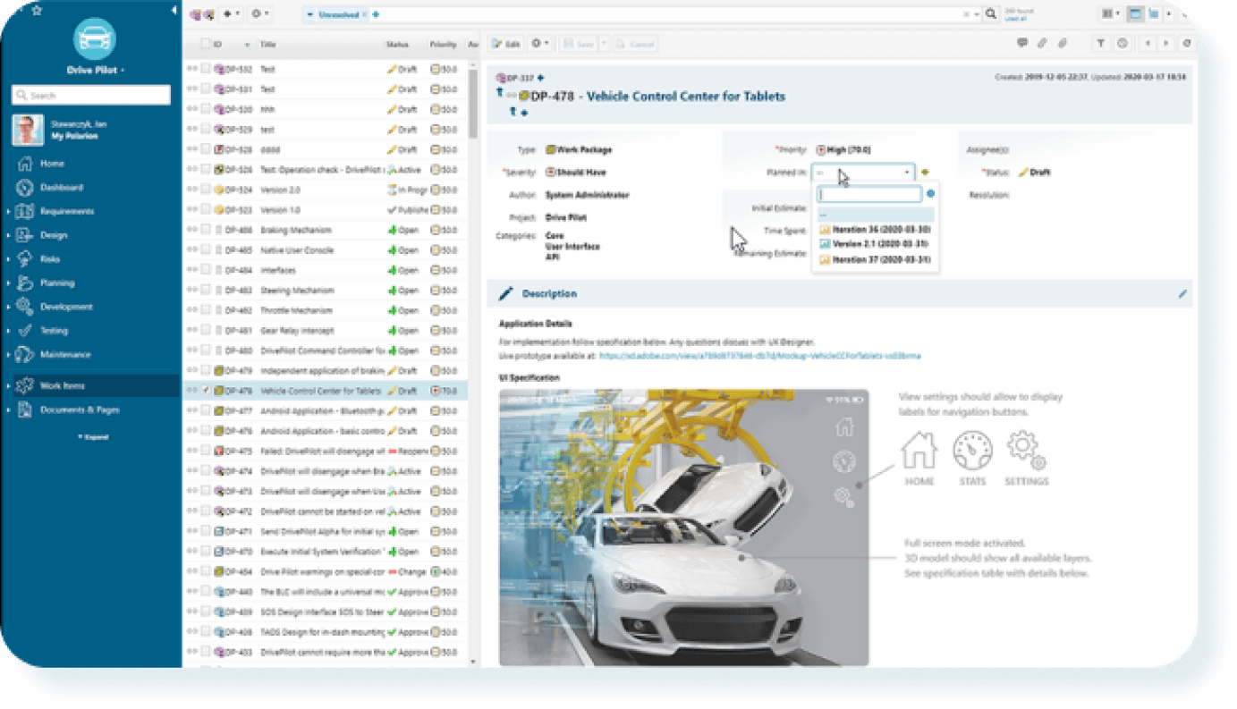Viewport: 1237px width, 709px height.
Task: Collapse the sidebar using the arrow icon
Action: click(x=173, y=11)
